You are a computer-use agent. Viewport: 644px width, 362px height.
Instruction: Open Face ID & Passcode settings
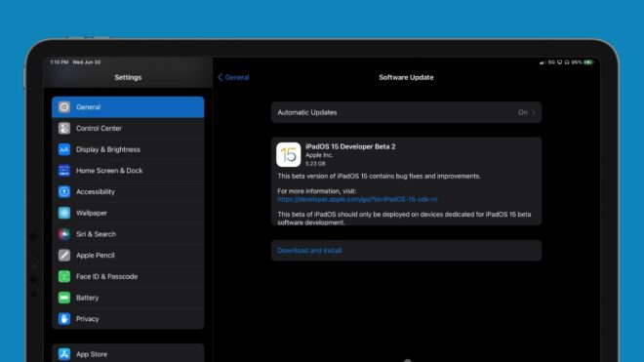coord(128,276)
